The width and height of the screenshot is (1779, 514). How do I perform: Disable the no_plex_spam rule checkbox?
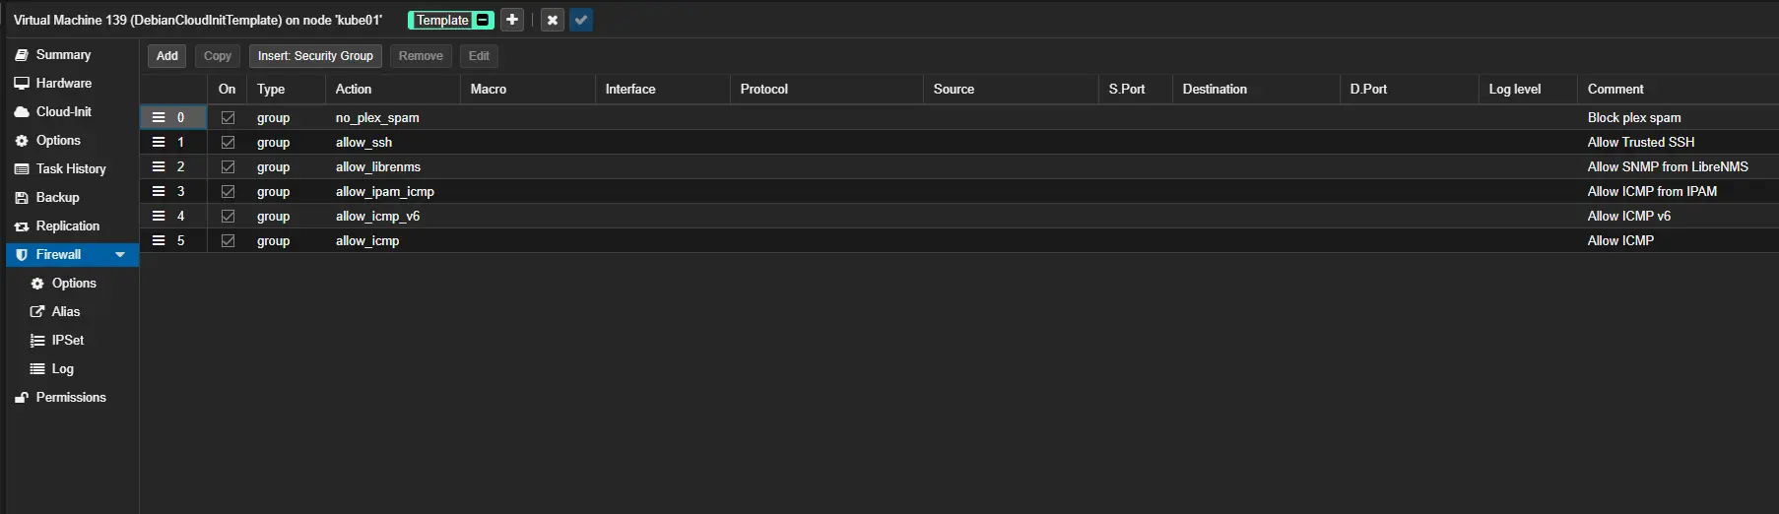pyautogui.click(x=228, y=117)
